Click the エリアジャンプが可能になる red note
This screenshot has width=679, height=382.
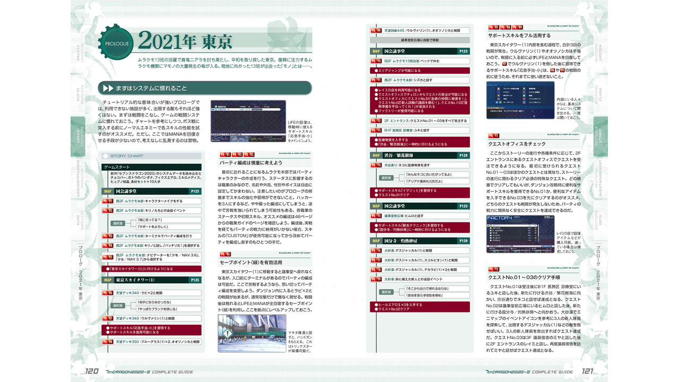pos(420,70)
